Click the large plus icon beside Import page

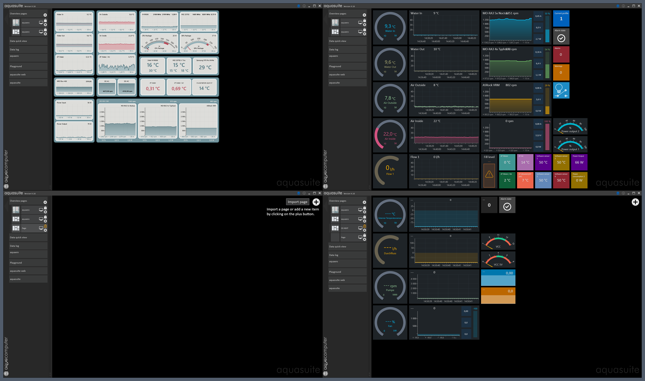click(316, 202)
